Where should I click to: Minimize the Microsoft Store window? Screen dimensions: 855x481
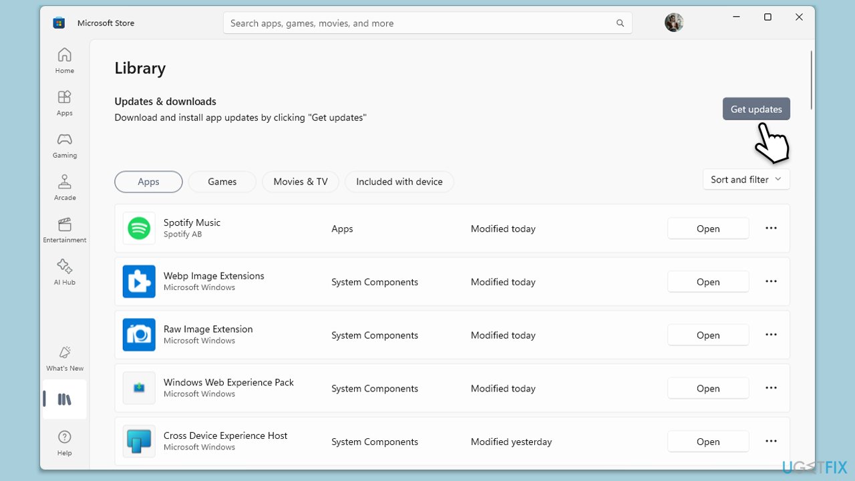(x=736, y=17)
